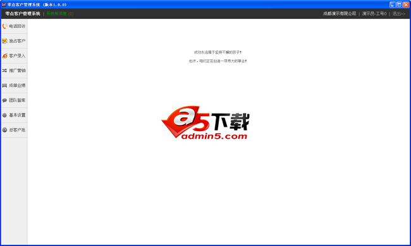Close the 零点客户管理系统 window
Image resolution: width=411 pixels, height=246 pixels.
[406, 4]
